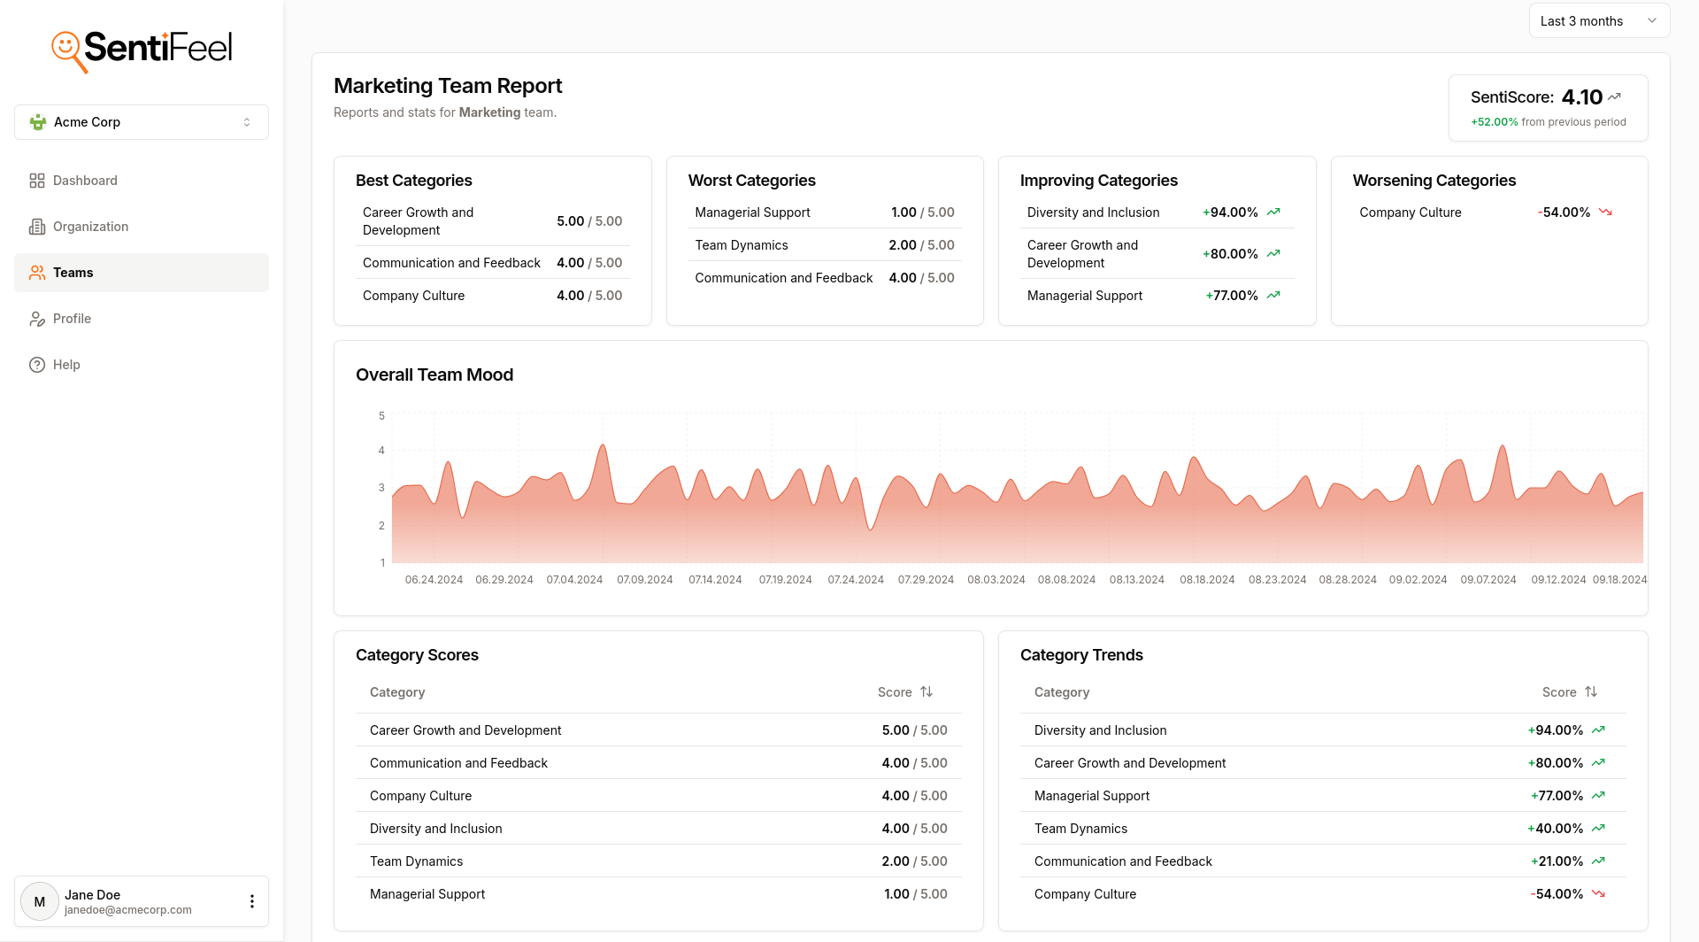
Task: Click the Managerial Support up-trend icon in Improving Categories
Action: pos(1273,296)
